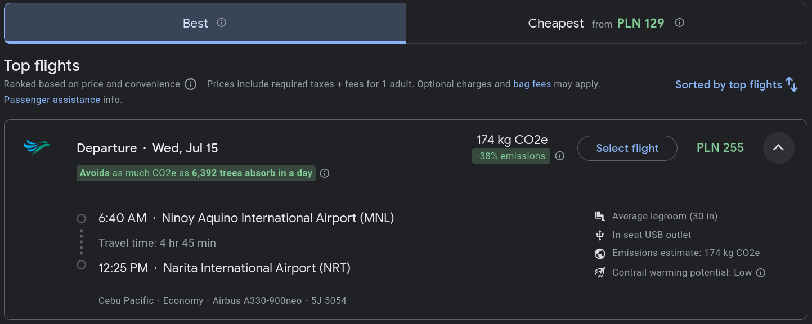Open the Passenger assistance link

[x=52, y=100]
